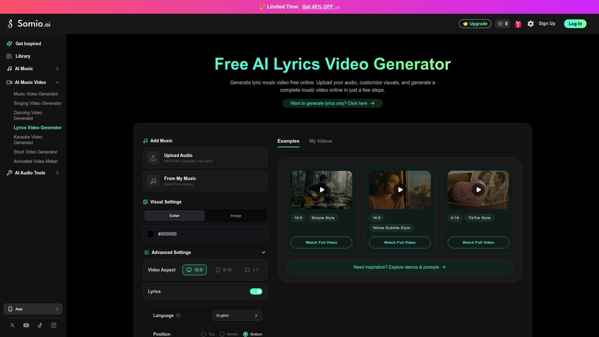Play the guitar player example video
The height and width of the screenshot is (337, 599).
321,190
